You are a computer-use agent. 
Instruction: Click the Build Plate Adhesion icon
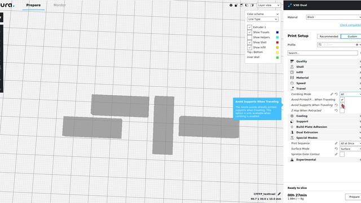292,127
